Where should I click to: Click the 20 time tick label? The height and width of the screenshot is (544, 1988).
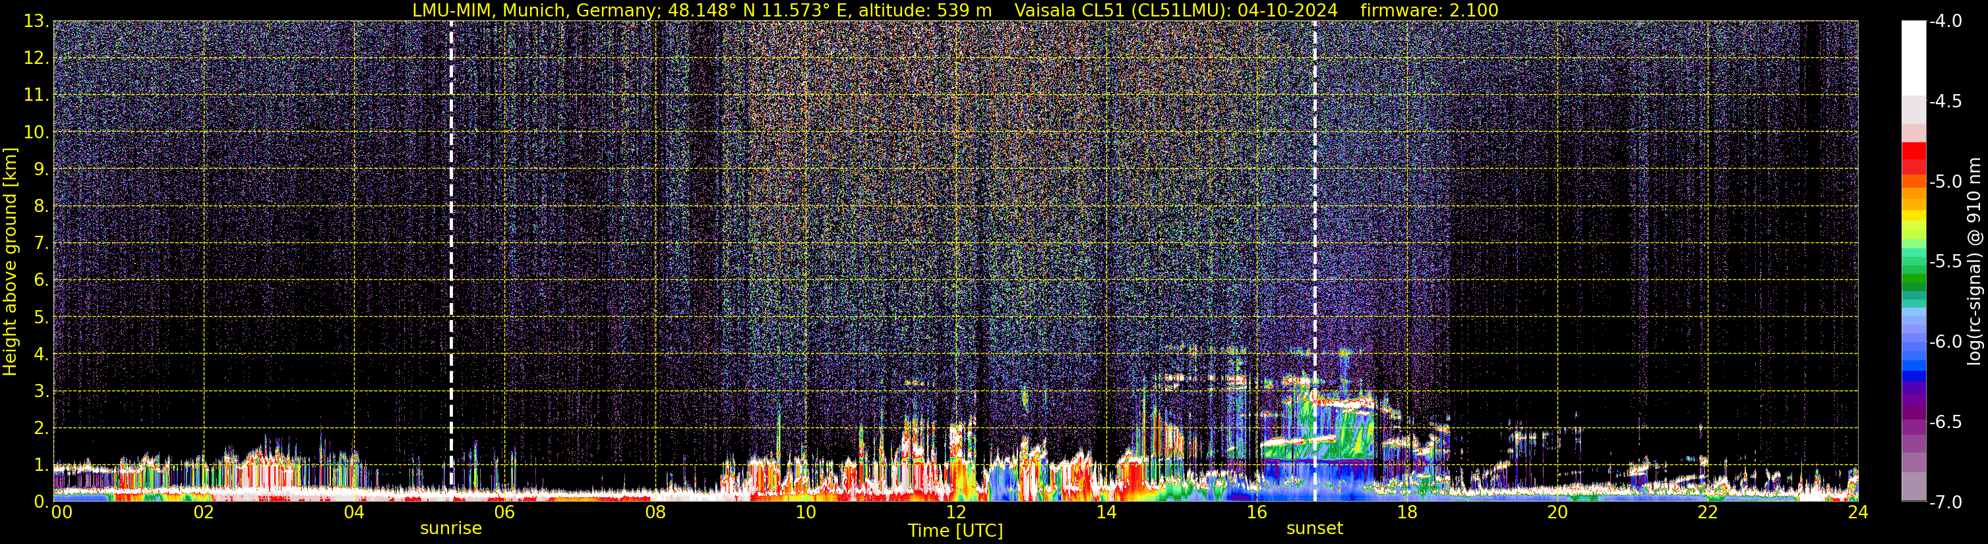pyautogui.click(x=1558, y=512)
